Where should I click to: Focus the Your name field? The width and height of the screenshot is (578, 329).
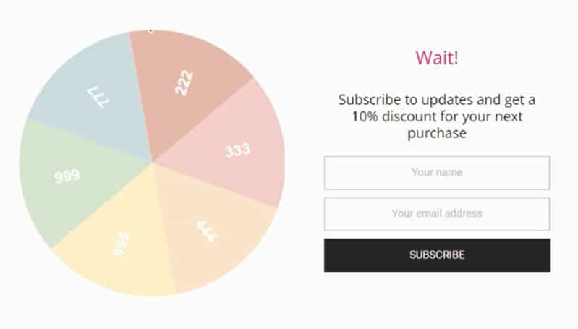(x=436, y=173)
